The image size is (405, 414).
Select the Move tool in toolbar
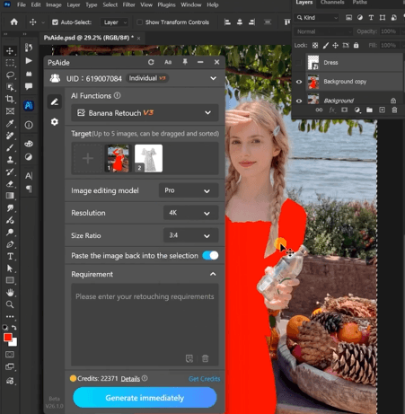point(10,51)
